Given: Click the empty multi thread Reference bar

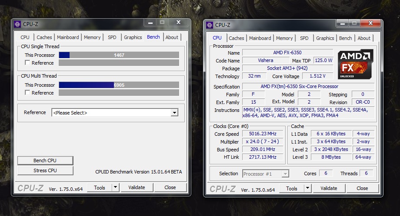Looking at the screenshot, I should (x=119, y=93).
